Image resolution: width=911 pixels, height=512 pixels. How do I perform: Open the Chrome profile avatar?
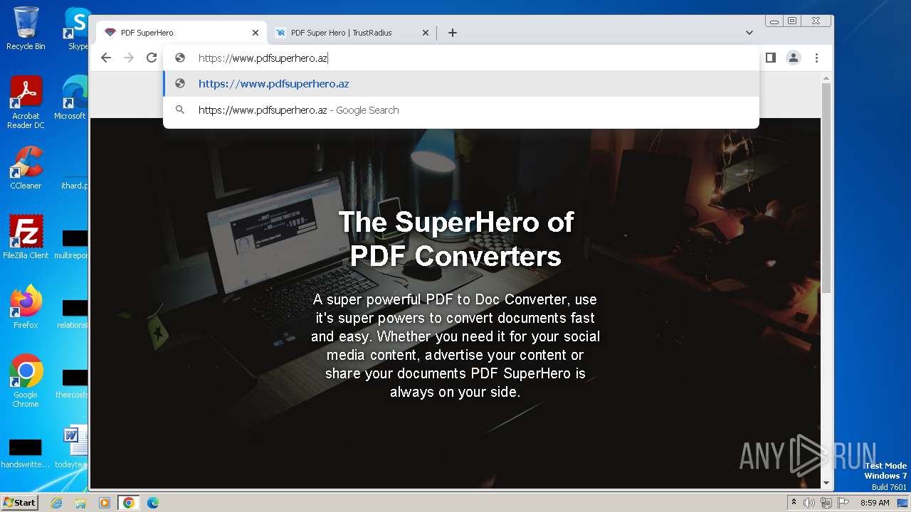coord(794,58)
